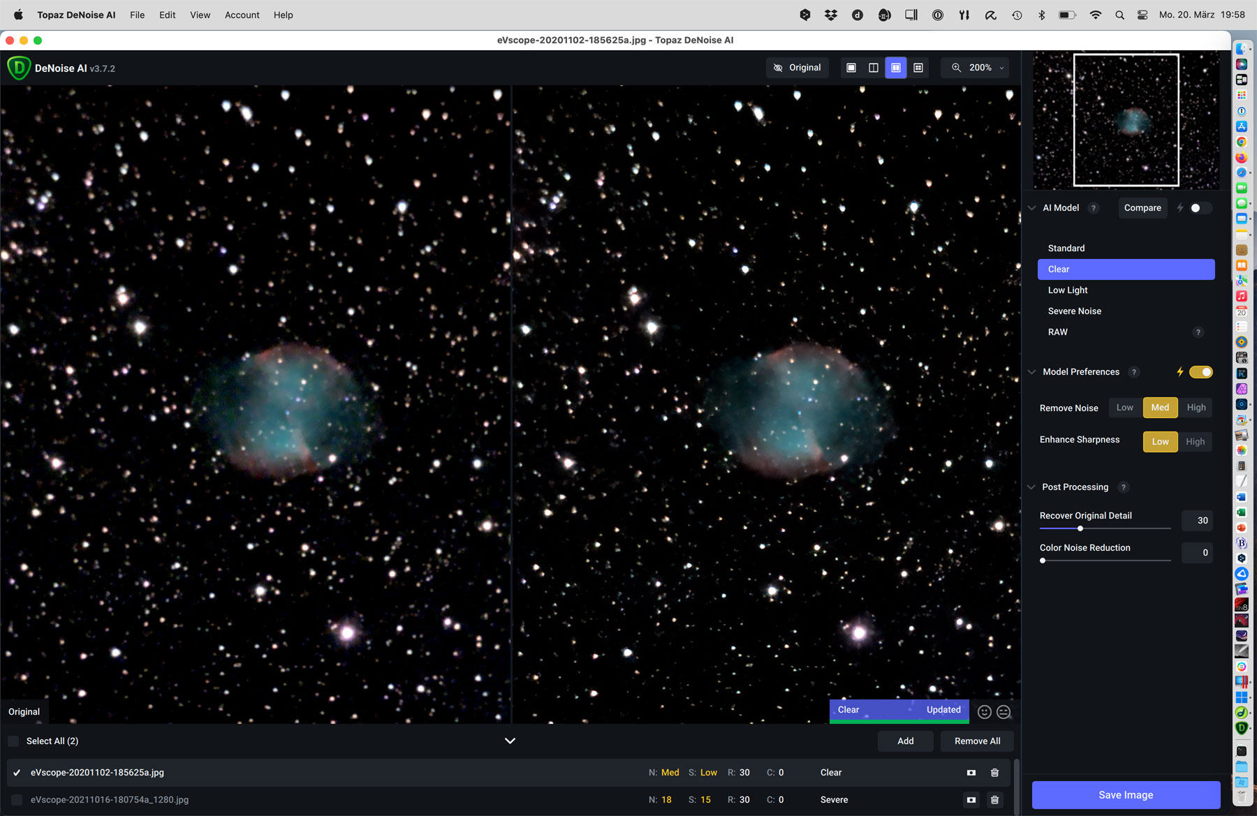Select the Standard AI model
Screen dimensions: 1257x816
1126,248
